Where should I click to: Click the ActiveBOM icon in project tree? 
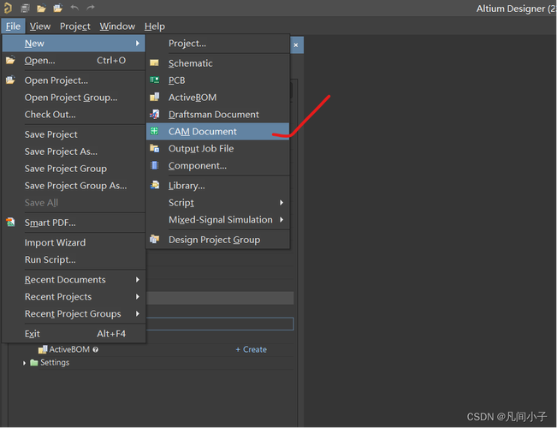(x=43, y=349)
